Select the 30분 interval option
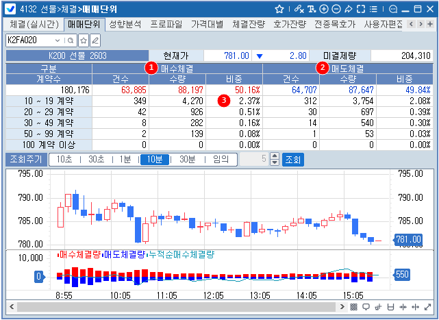The width and height of the screenshot is (439, 320). coord(186,159)
